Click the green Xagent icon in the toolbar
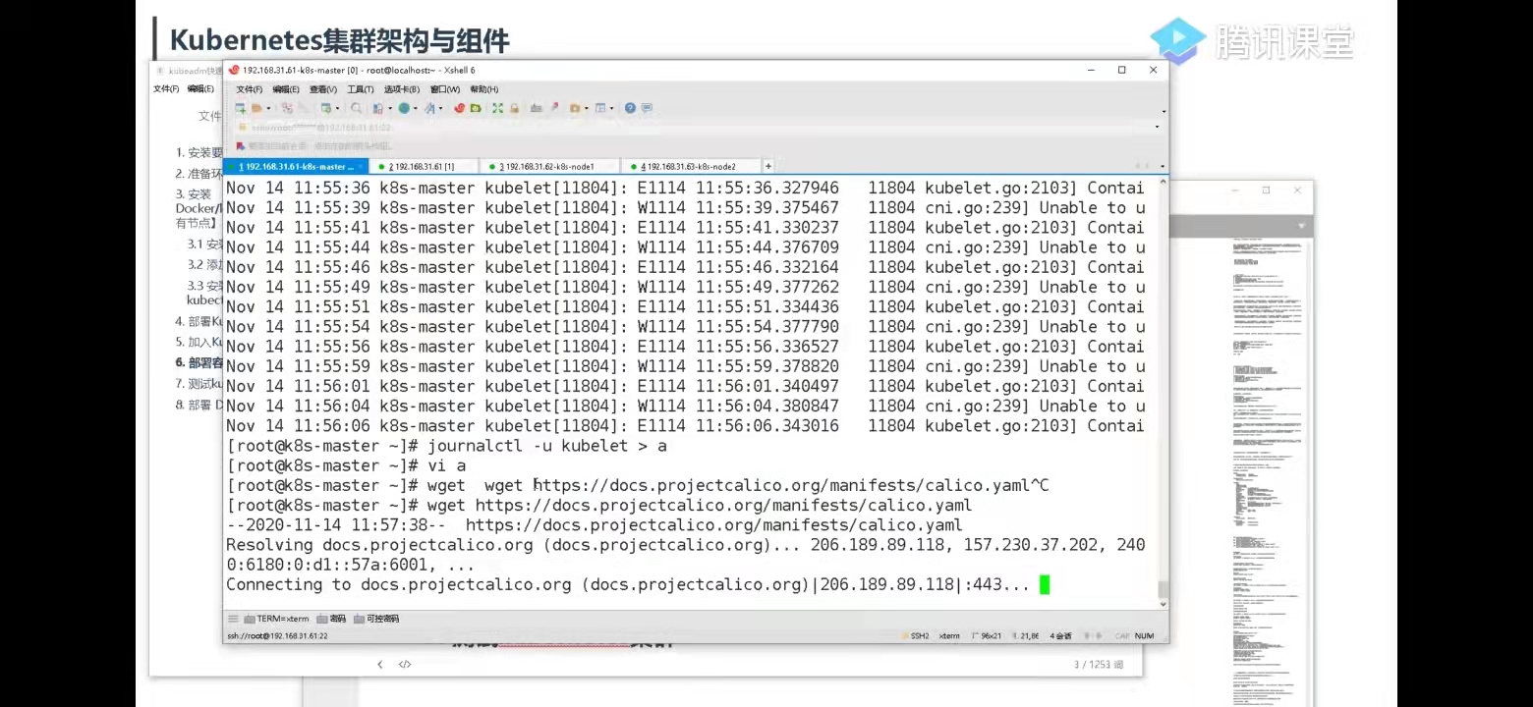 pos(475,108)
